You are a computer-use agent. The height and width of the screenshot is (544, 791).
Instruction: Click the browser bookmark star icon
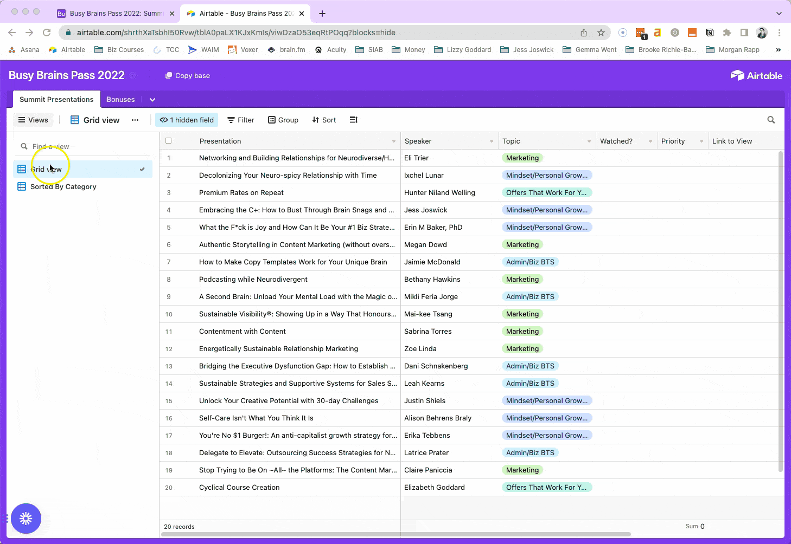tap(601, 33)
